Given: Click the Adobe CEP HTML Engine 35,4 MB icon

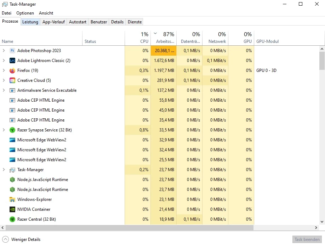Looking at the screenshot, I should (12, 120).
